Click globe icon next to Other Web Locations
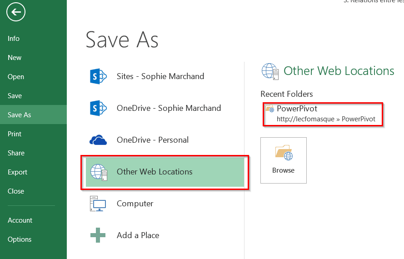This screenshot has width=404, height=259. 98,172
